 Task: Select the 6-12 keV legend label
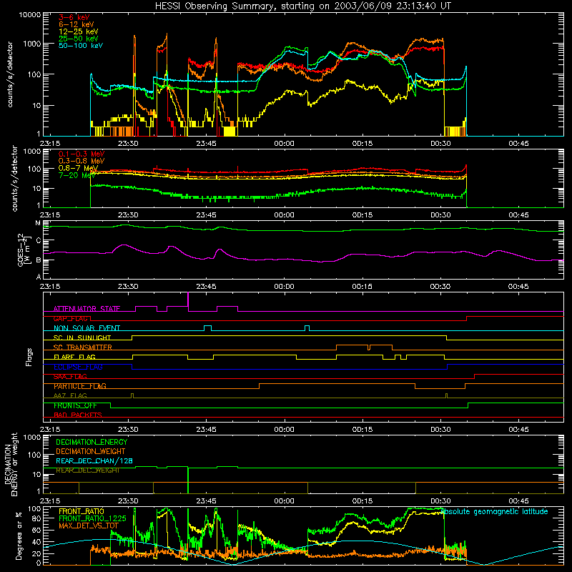pos(77,24)
